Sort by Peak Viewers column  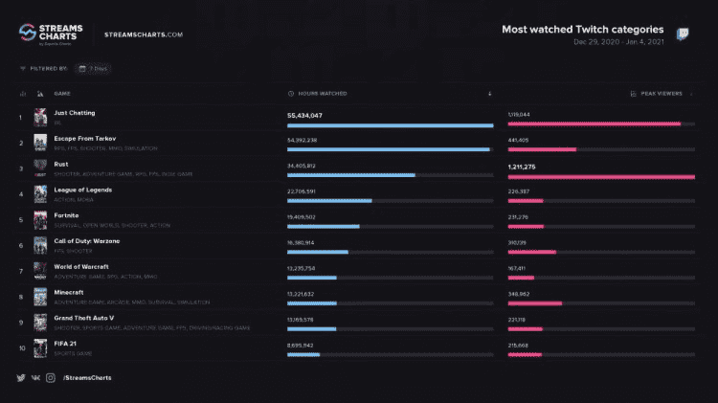(662, 94)
